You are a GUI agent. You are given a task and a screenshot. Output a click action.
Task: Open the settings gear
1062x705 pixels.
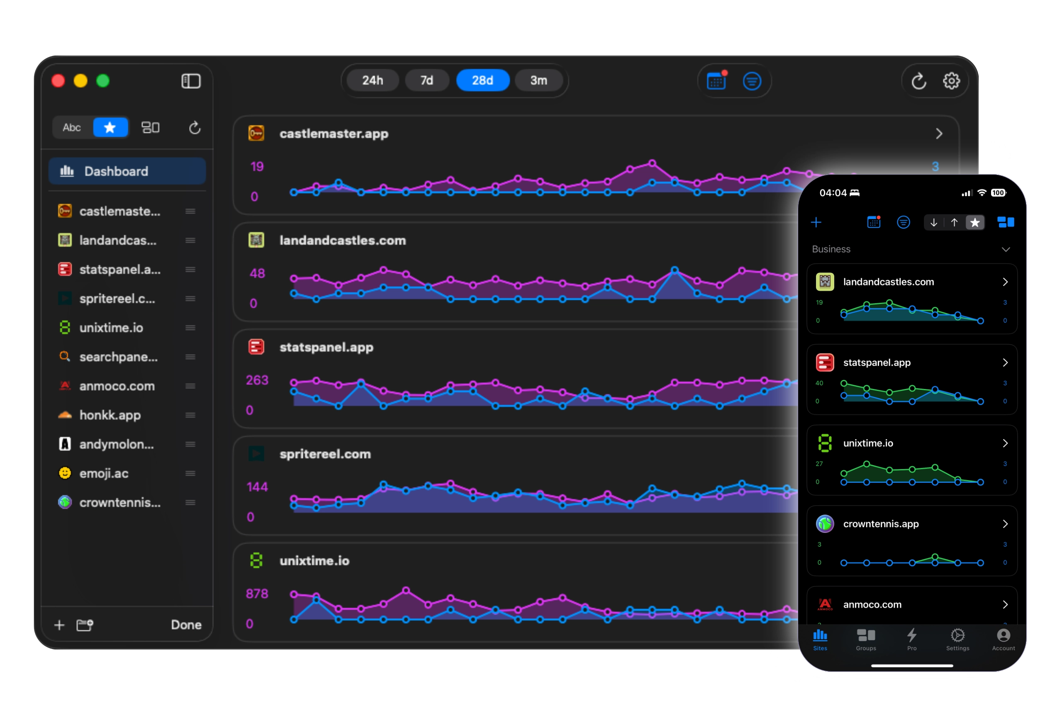tap(951, 81)
